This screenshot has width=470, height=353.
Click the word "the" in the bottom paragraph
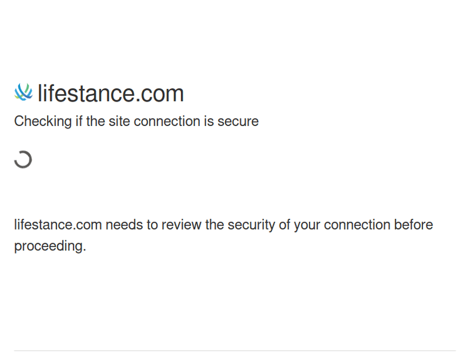tap(214, 225)
